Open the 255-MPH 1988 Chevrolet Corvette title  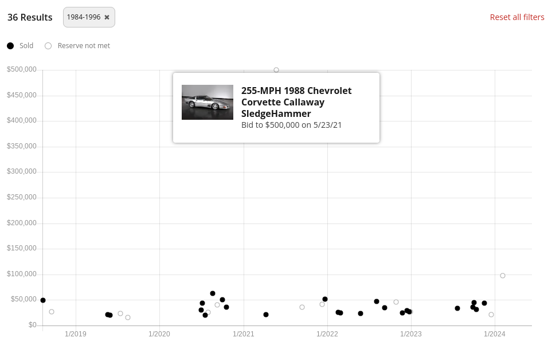coord(296,102)
